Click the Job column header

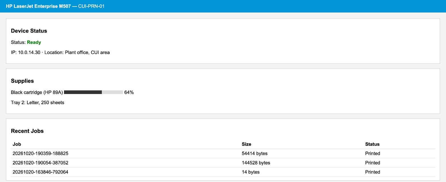click(17, 144)
